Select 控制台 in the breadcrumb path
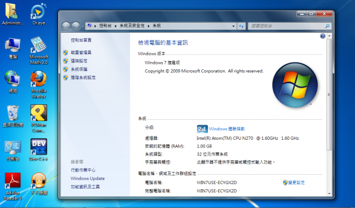 click(x=105, y=26)
